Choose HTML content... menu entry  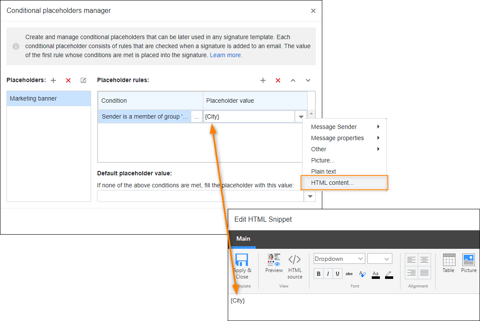point(345,183)
